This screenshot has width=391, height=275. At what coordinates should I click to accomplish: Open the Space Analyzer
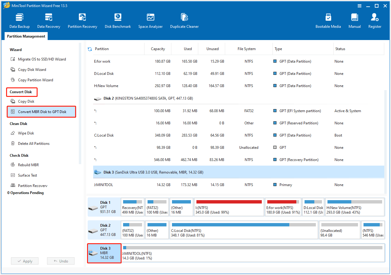pos(150,20)
